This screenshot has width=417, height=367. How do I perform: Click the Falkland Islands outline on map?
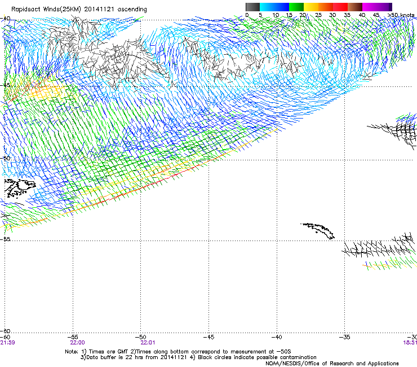(20, 188)
